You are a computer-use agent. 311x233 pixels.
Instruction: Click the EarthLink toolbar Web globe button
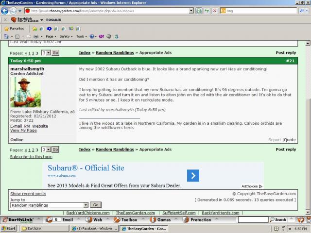[x=94, y=220]
